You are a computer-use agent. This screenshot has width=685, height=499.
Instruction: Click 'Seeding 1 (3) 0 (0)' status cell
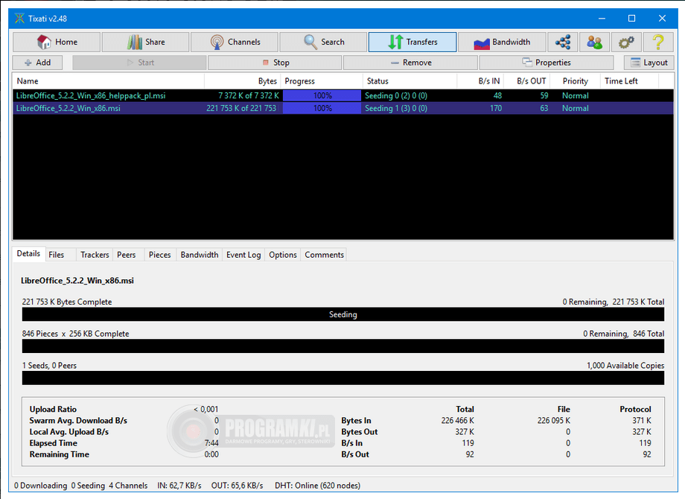pyautogui.click(x=396, y=108)
